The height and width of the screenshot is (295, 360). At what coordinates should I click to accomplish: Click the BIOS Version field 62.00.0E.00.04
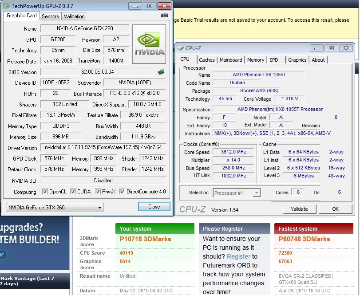click(x=98, y=72)
